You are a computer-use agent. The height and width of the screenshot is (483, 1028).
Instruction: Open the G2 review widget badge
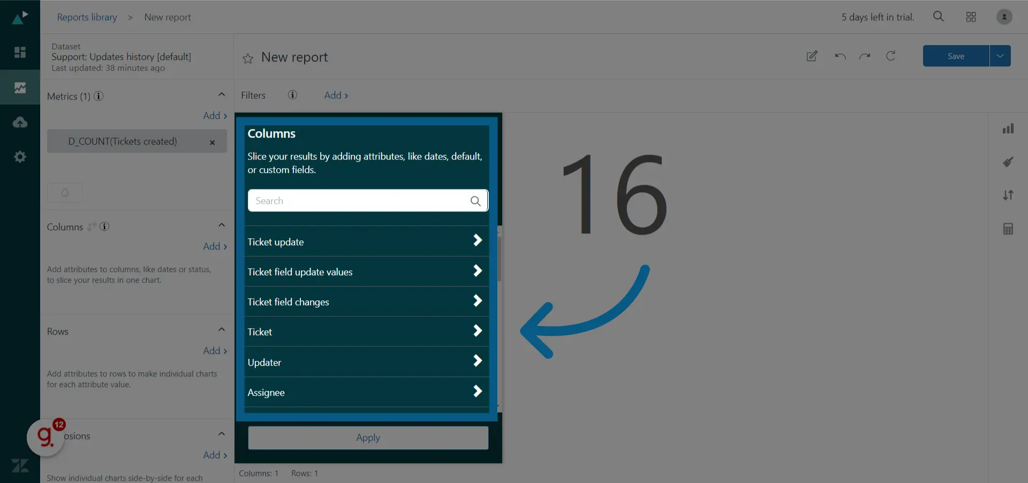click(46, 437)
